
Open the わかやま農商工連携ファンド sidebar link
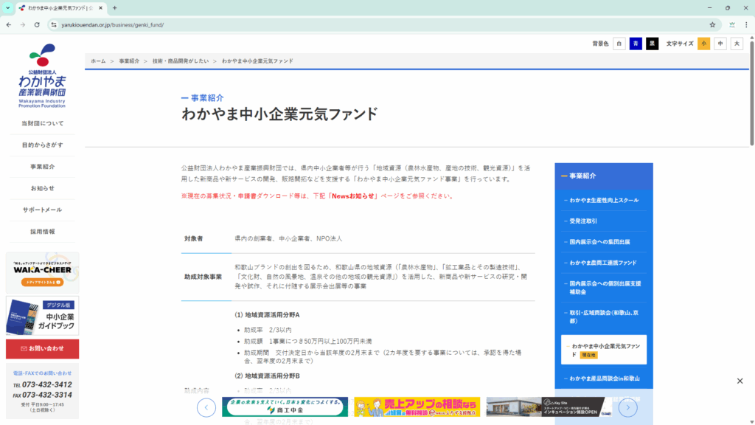click(x=602, y=263)
